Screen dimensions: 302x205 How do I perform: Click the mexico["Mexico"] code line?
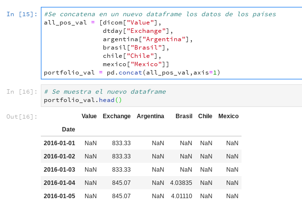click(x=135, y=64)
